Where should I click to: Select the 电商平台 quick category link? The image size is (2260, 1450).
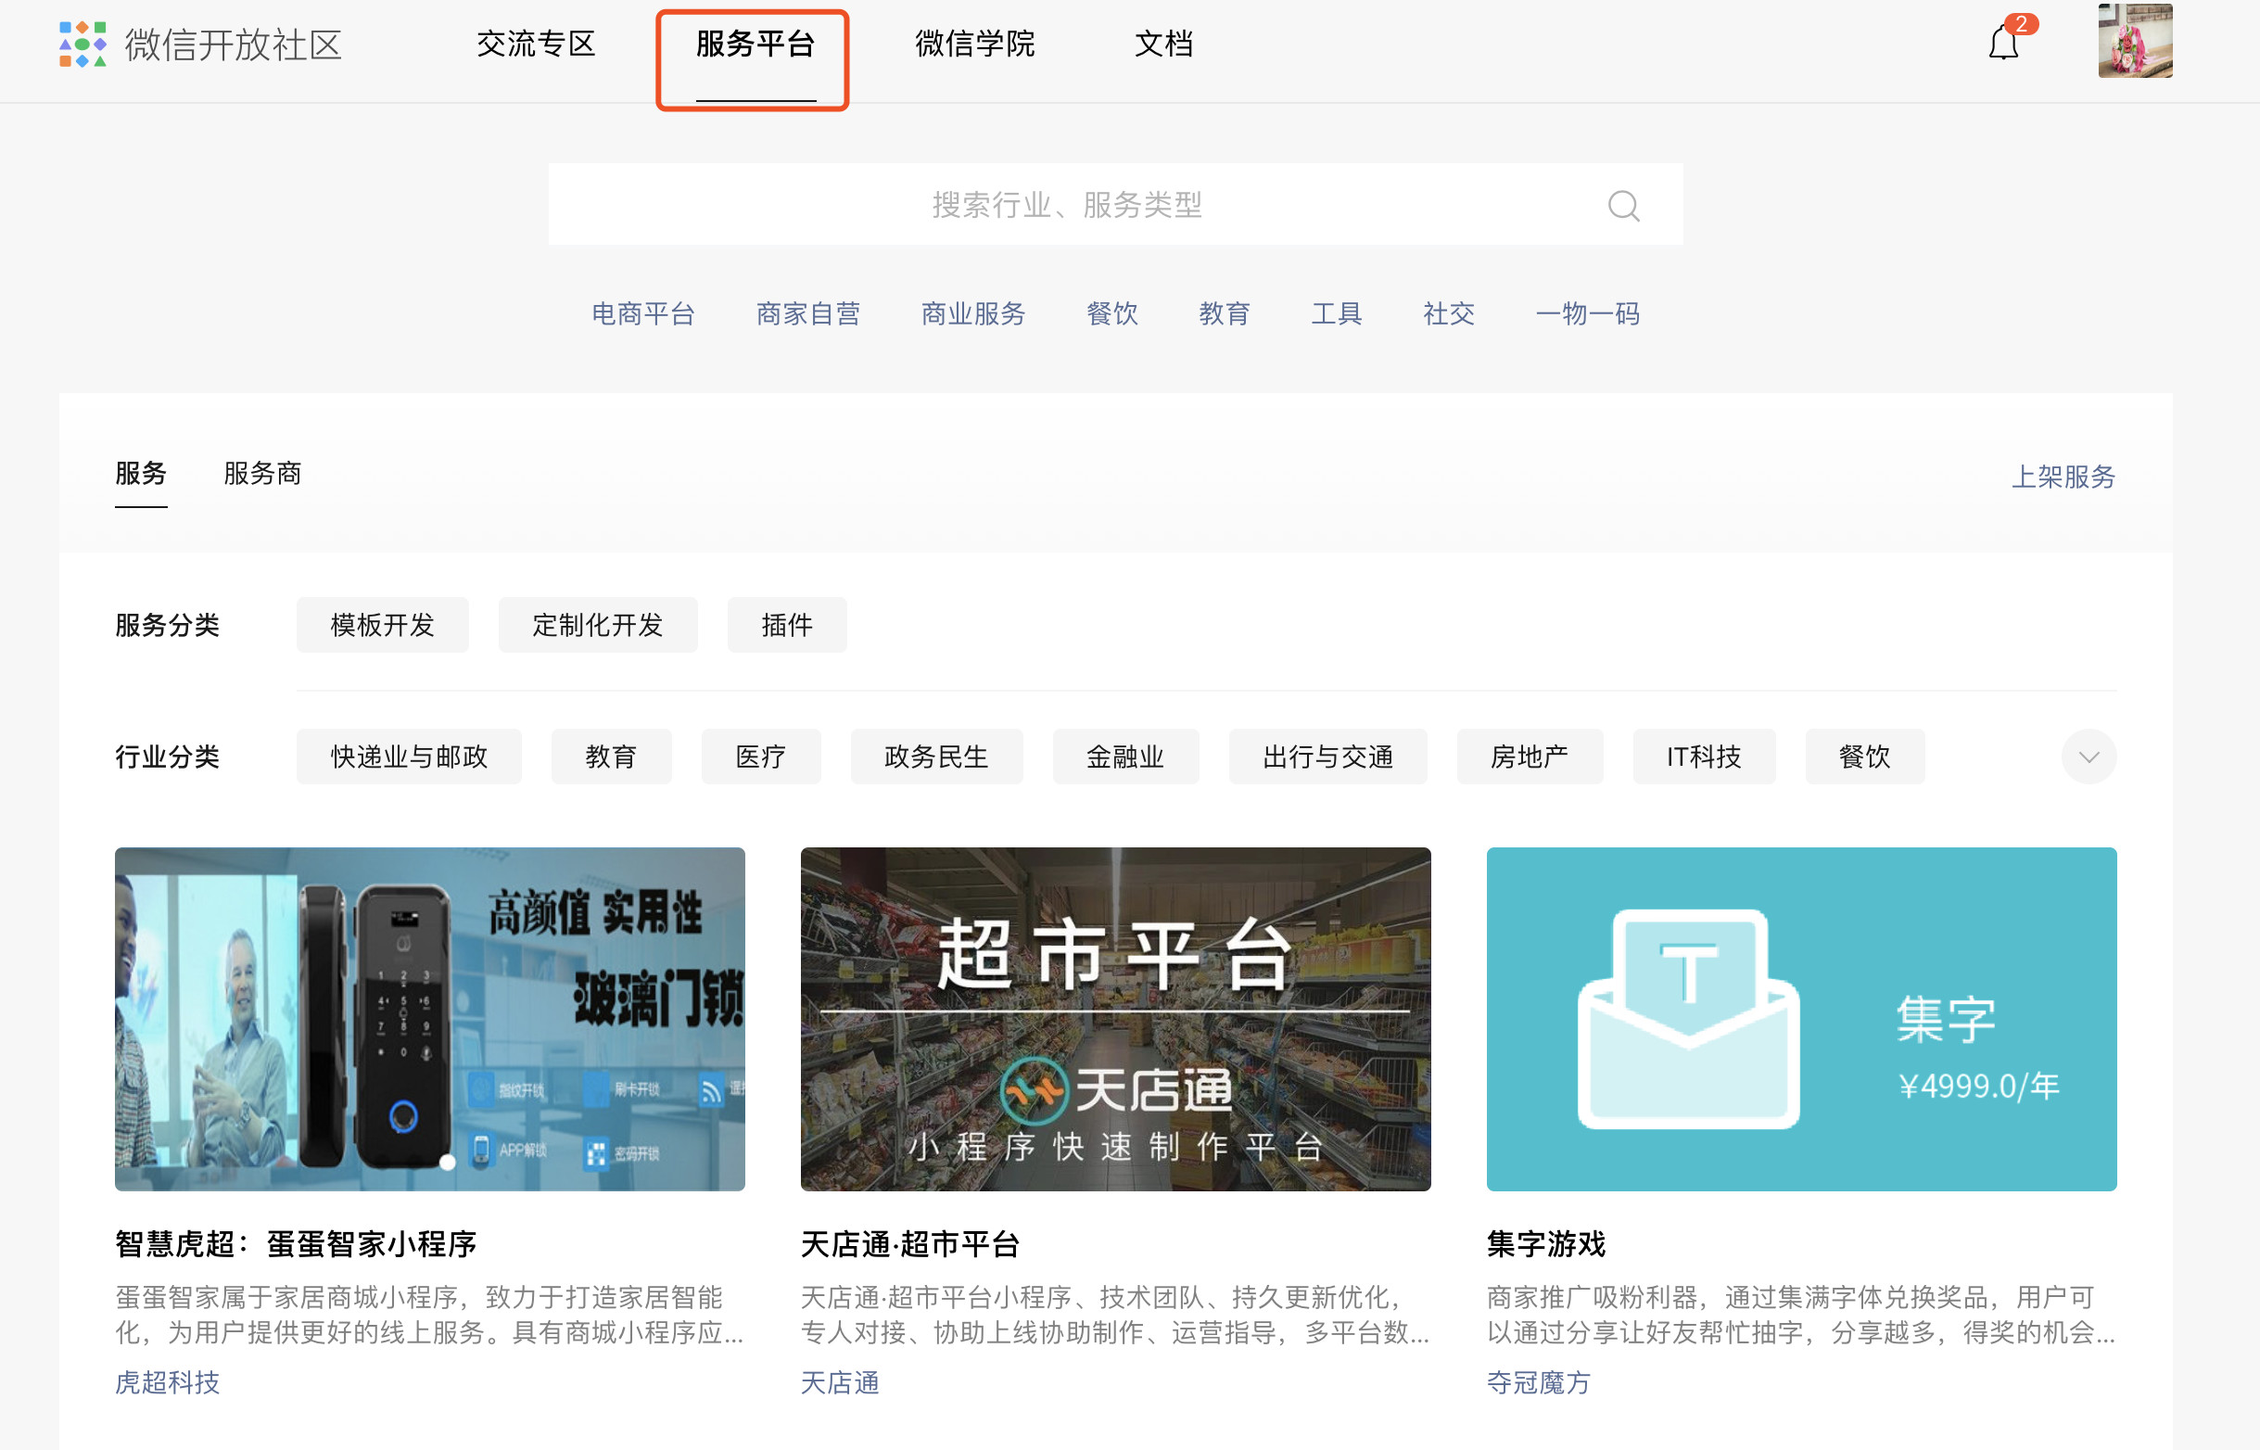click(643, 313)
